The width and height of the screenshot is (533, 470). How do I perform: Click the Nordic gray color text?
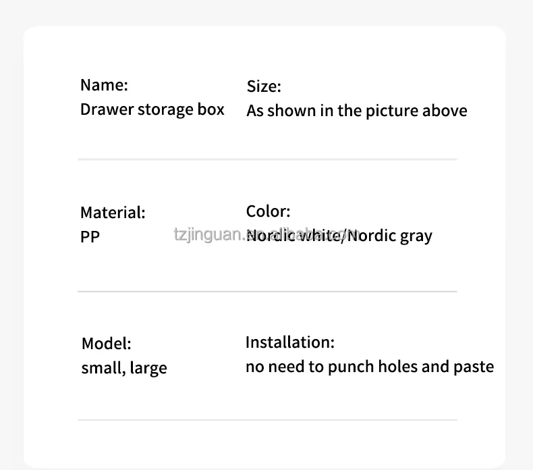390,236
